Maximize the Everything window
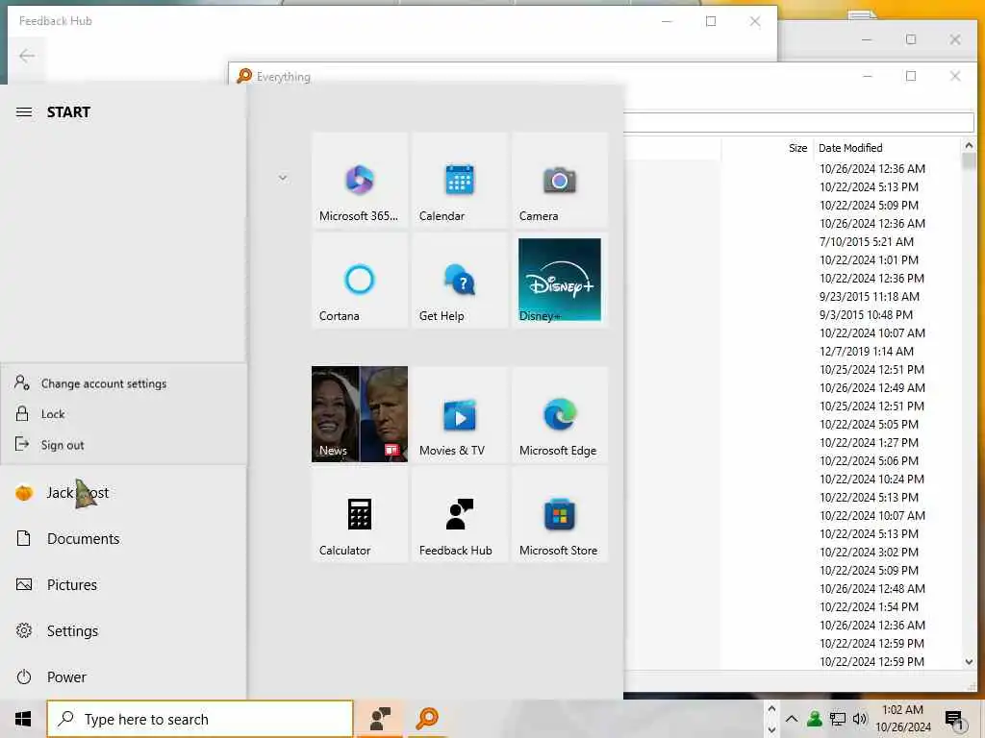The height and width of the screenshot is (738, 985). 911,76
